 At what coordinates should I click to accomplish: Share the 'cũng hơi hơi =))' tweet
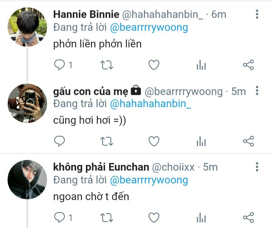[248, 141]
